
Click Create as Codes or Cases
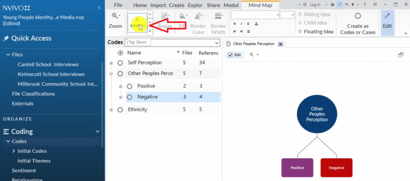(358, 23)
